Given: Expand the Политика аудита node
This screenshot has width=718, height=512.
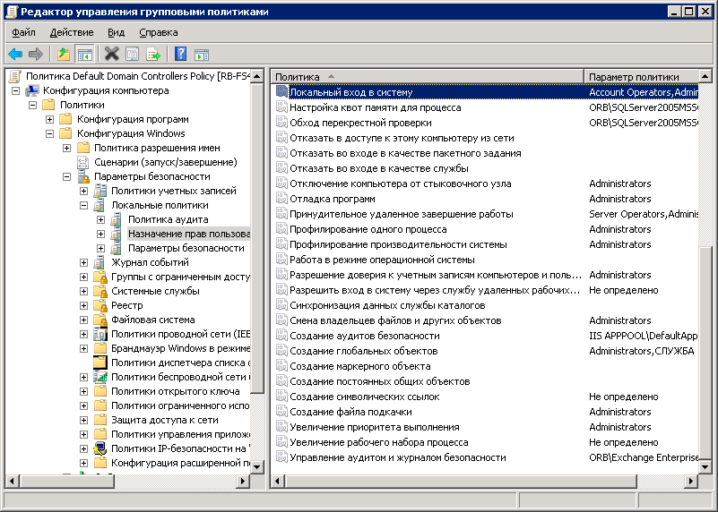Looking at the screenshot, I should 101,219.
